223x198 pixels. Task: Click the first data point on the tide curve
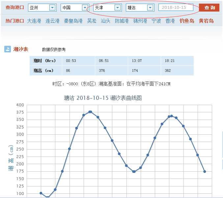point(41,193)
